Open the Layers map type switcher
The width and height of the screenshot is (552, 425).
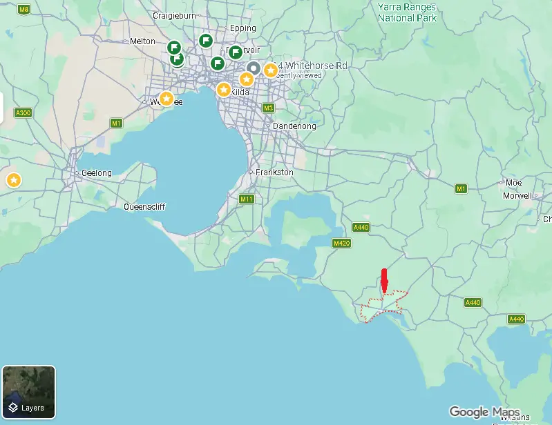point(28,392)
